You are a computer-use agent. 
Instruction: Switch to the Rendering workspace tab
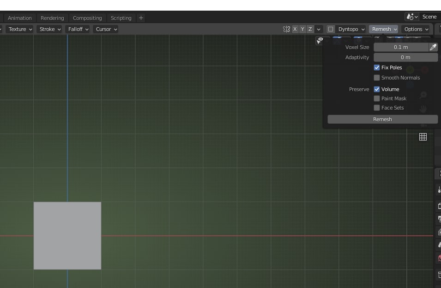(x=52, y=18)
